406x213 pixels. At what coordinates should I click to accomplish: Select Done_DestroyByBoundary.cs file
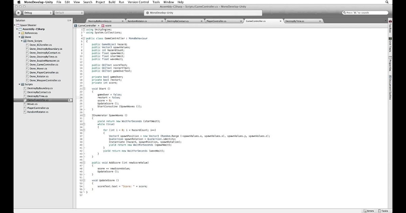click(46, 49)
